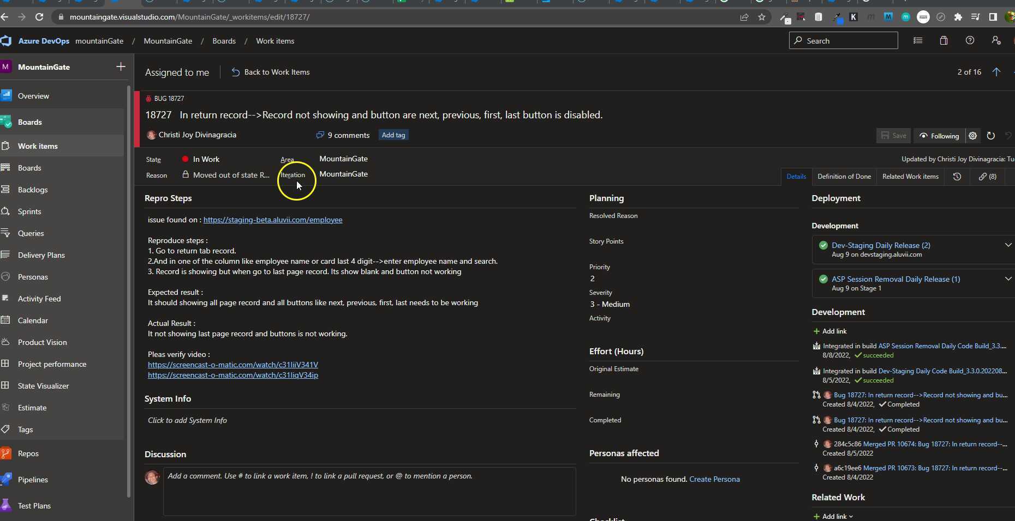Viewport: 1015px width, 521px height.
Task: Open the Help question mark icon
Action: point(971,40)
